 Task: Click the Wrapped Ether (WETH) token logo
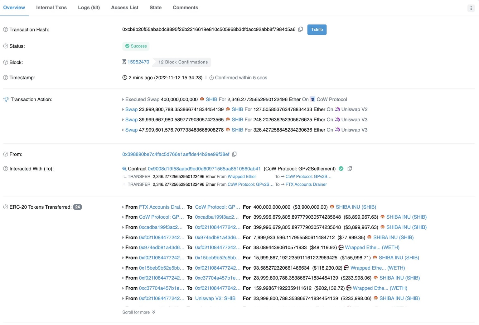pyautogui.click(x=341, y=247)
